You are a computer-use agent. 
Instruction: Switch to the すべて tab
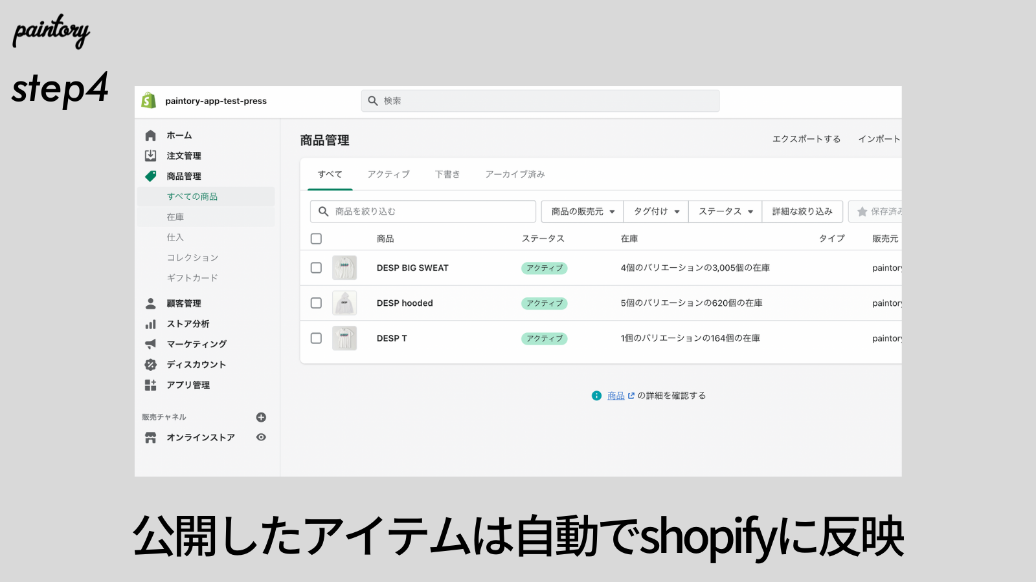(x=330, y=174)
